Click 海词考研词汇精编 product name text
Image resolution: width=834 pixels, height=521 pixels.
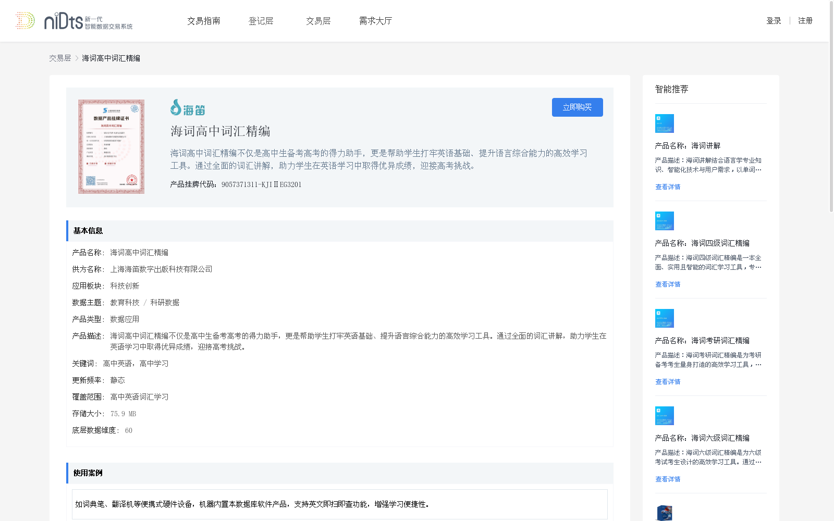pos(720,341)
